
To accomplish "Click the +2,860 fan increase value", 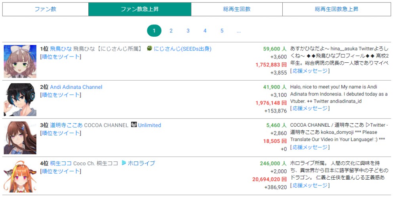I will point(278,133).
